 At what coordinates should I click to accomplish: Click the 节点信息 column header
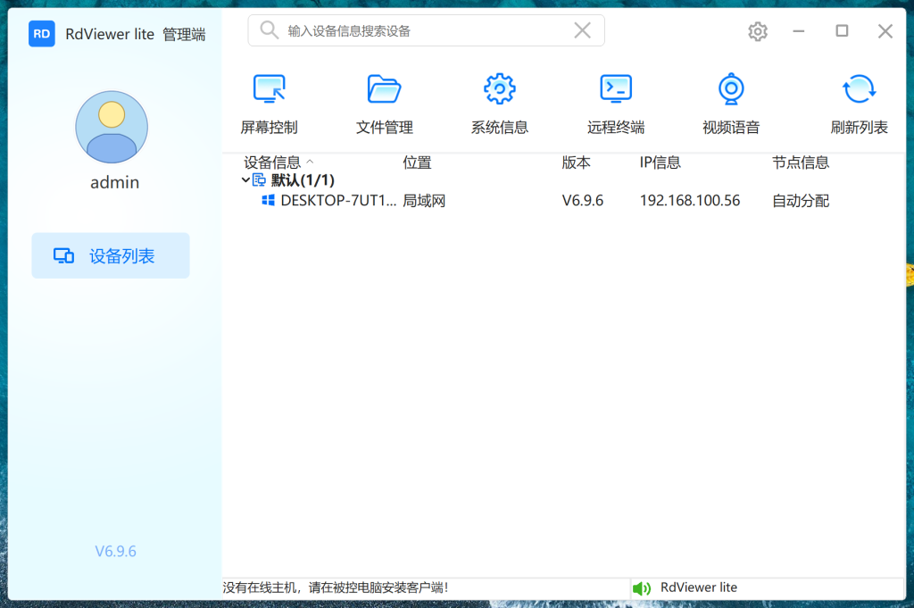[801, 162]
